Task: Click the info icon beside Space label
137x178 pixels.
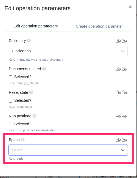Action: tap(23, 140)
